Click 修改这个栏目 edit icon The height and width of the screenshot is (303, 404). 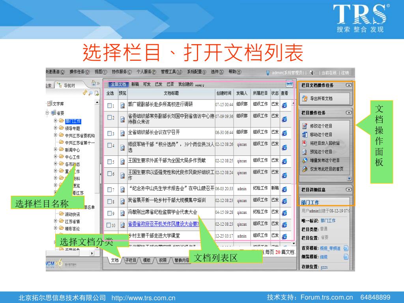[x=305, y=126]
